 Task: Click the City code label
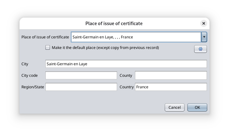pyautogui.click(x=29, y=75)
